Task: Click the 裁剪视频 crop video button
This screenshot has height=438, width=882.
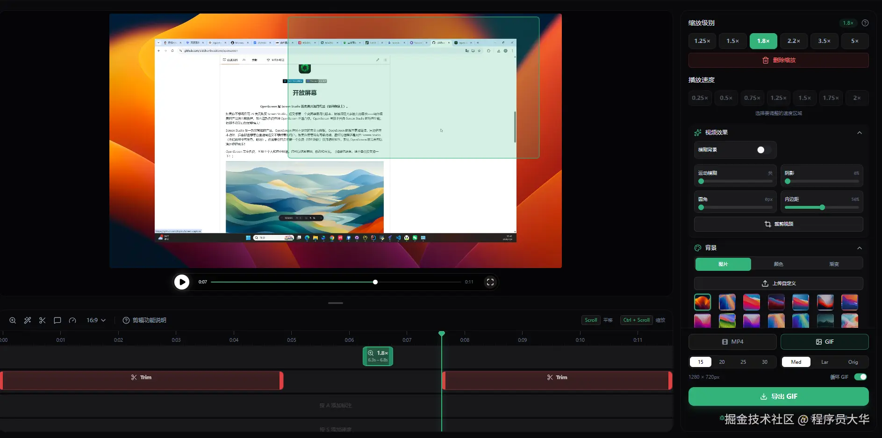Action: (x=779, y=224)
